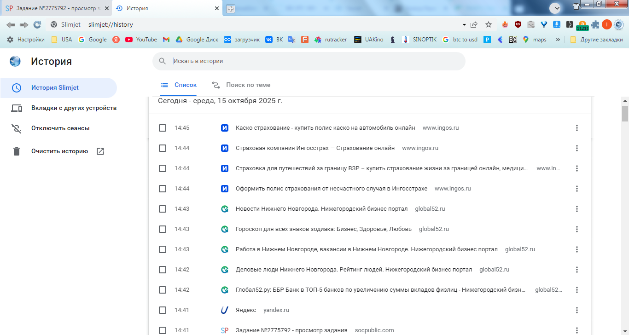Bookmark this page with the star icon
629x335 pixels.
coord(489,25)
